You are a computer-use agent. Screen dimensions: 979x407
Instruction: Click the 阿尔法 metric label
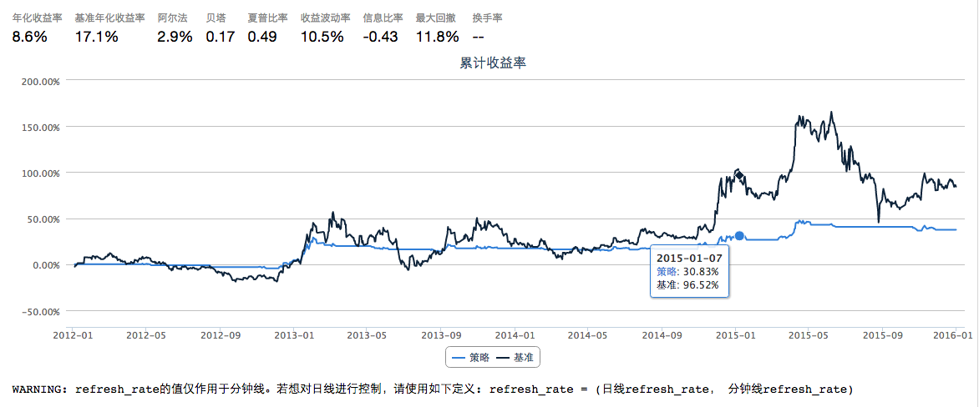172,18
